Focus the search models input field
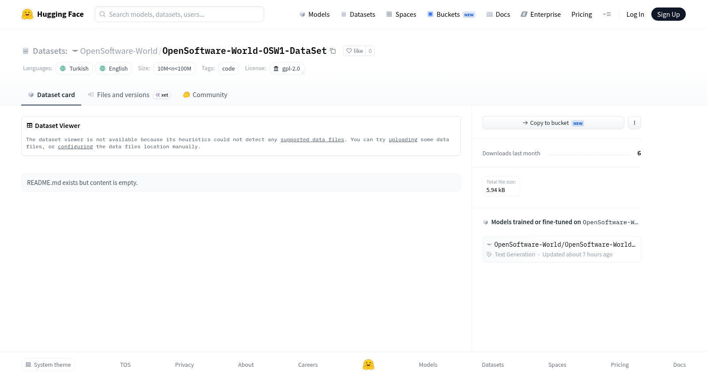The width and height of the screenshot is (707, 380). pyautogui.click(x=179, y=14)
